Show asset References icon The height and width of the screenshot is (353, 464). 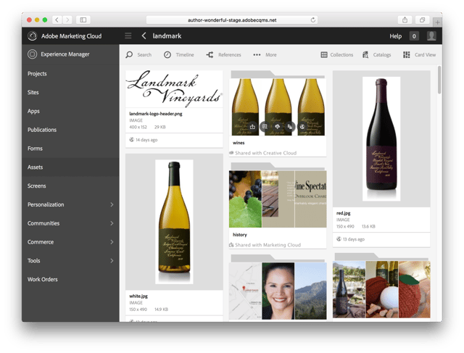click(210, 55)
